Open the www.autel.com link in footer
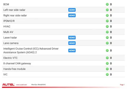The height and width of the screenshot is (95, 127). click(x=21, y=85)
